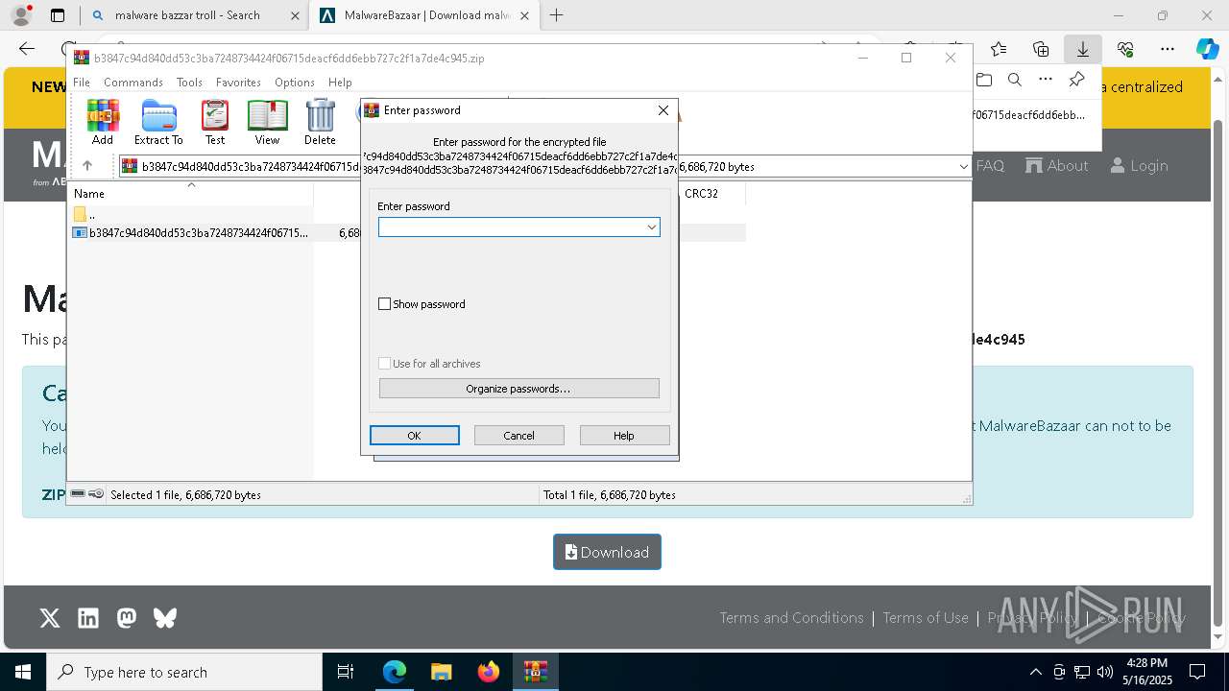
Task: Open Terms and Conditions footer link
Action: pyautogui.click(x=792, y=618)
